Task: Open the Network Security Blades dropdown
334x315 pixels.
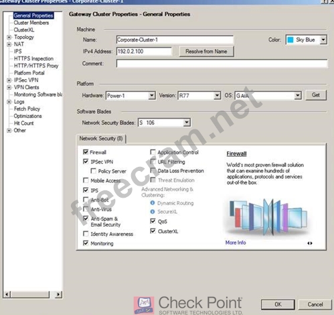Action: 164,123
